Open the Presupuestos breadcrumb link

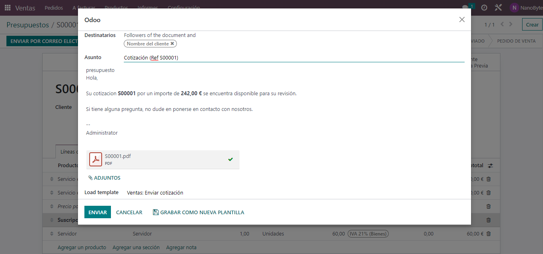click(x=28, y=25)
